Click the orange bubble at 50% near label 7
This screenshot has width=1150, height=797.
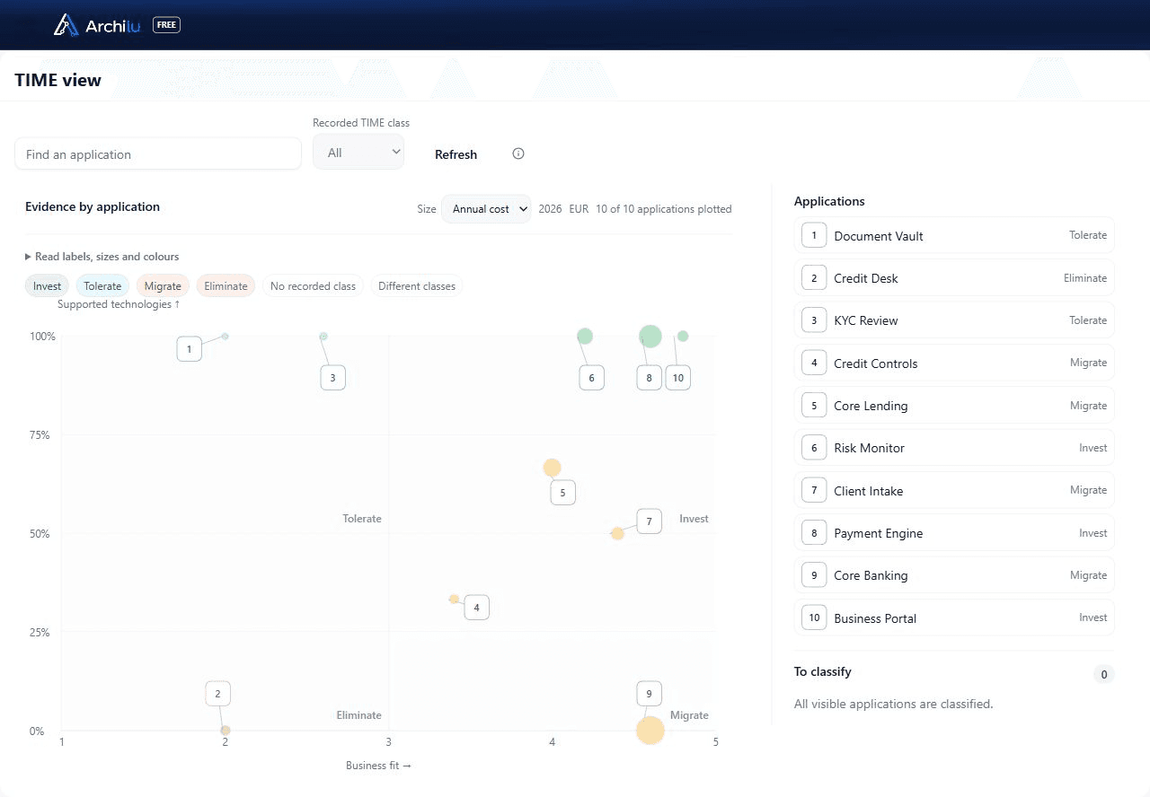(617, 533)
